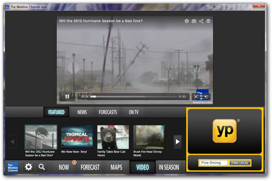Open Family Takes Bear Cub Home video
Image resolution: width=272 pixels, height=181 pixels.
[113, 137]
